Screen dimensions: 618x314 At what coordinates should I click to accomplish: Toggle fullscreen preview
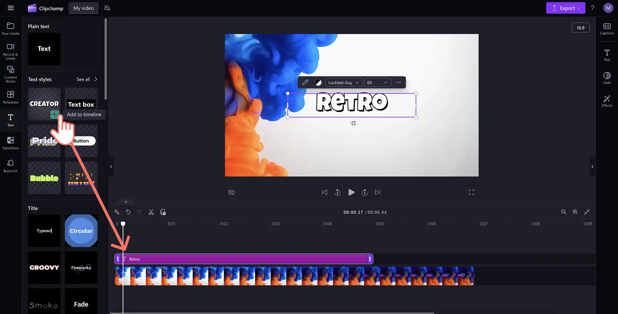click(x=471, y=192)
